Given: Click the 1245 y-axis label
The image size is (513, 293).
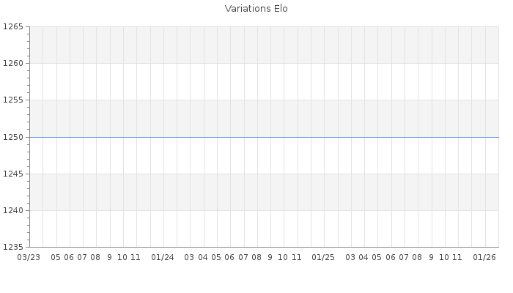Looking at the screenshot, I should pyautogui.click(x=12, y=174).
